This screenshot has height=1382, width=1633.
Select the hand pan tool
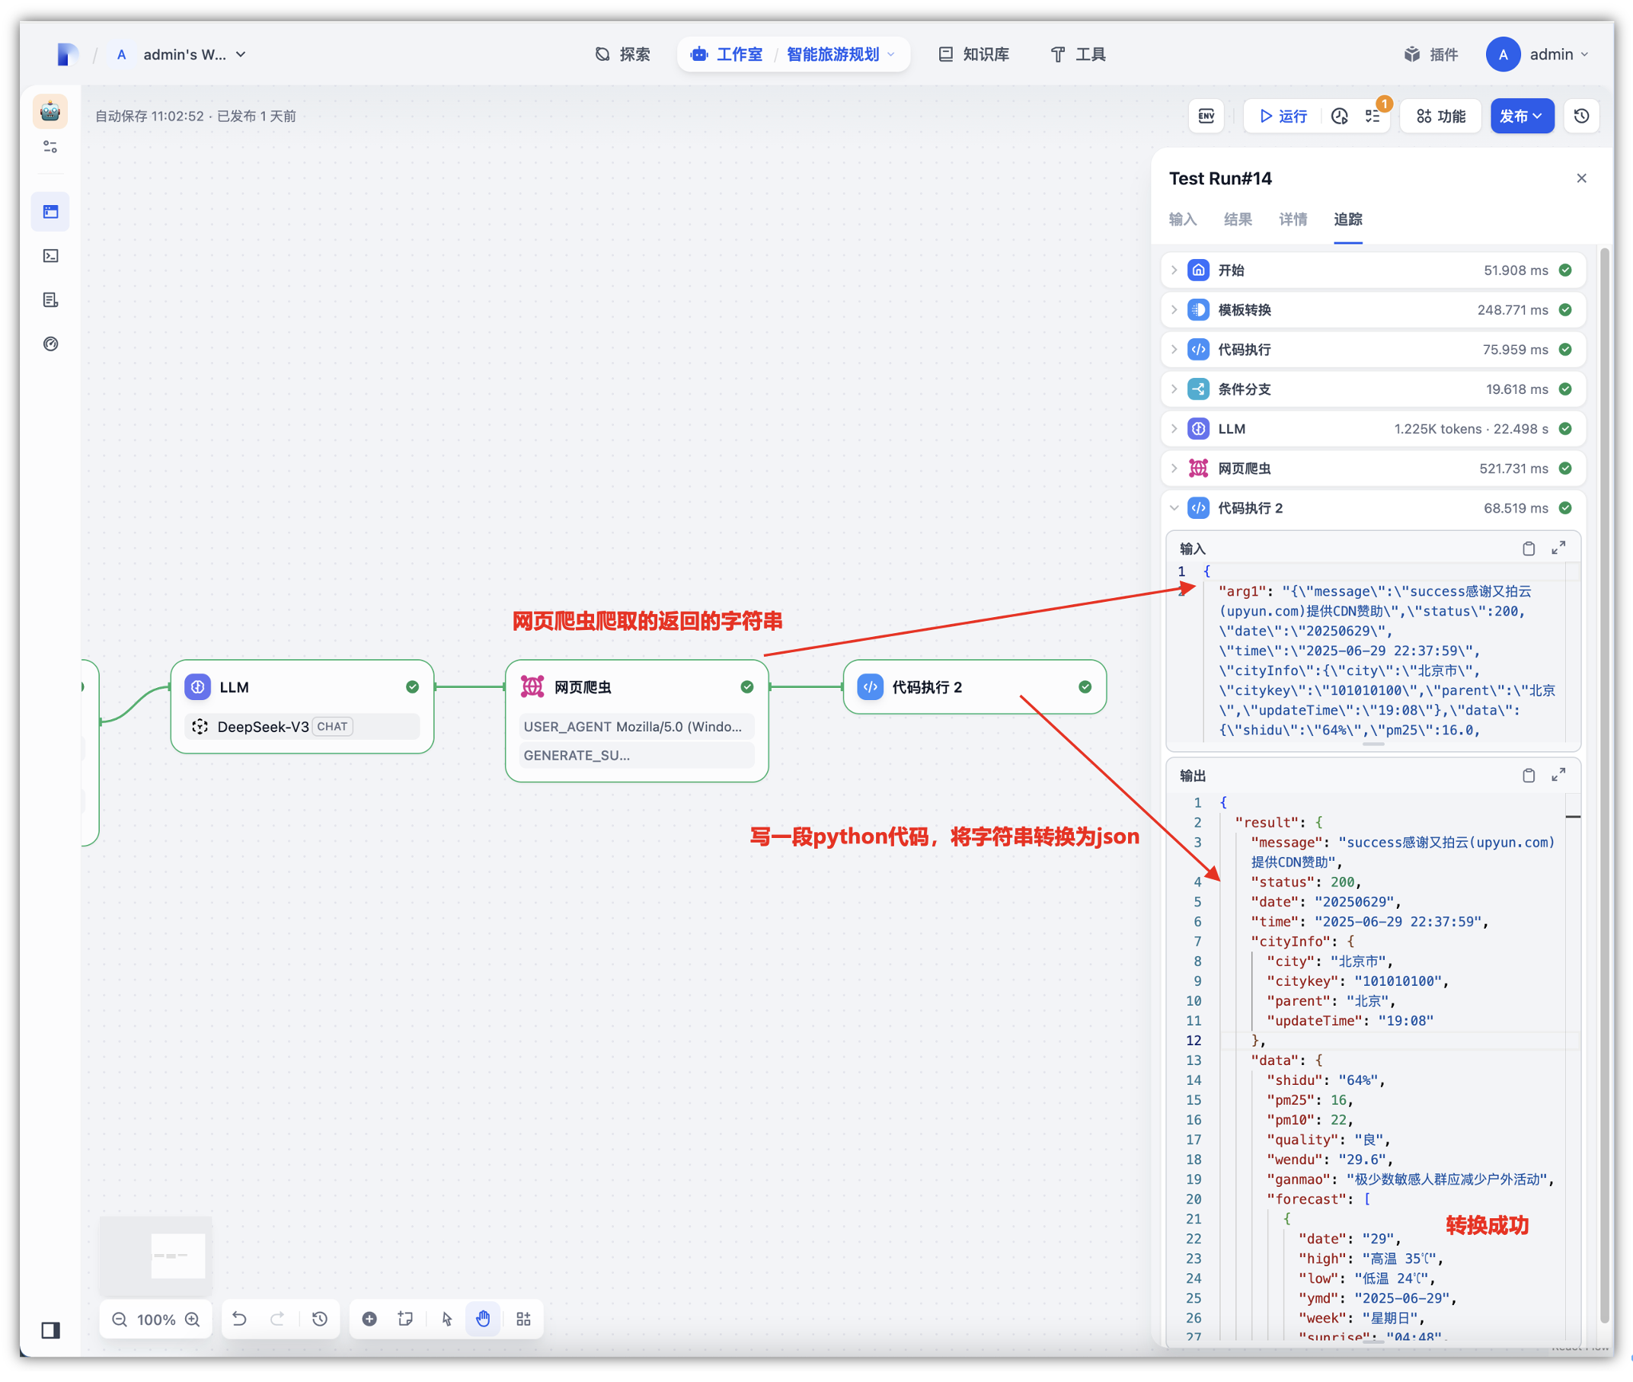coord(483,1320)
